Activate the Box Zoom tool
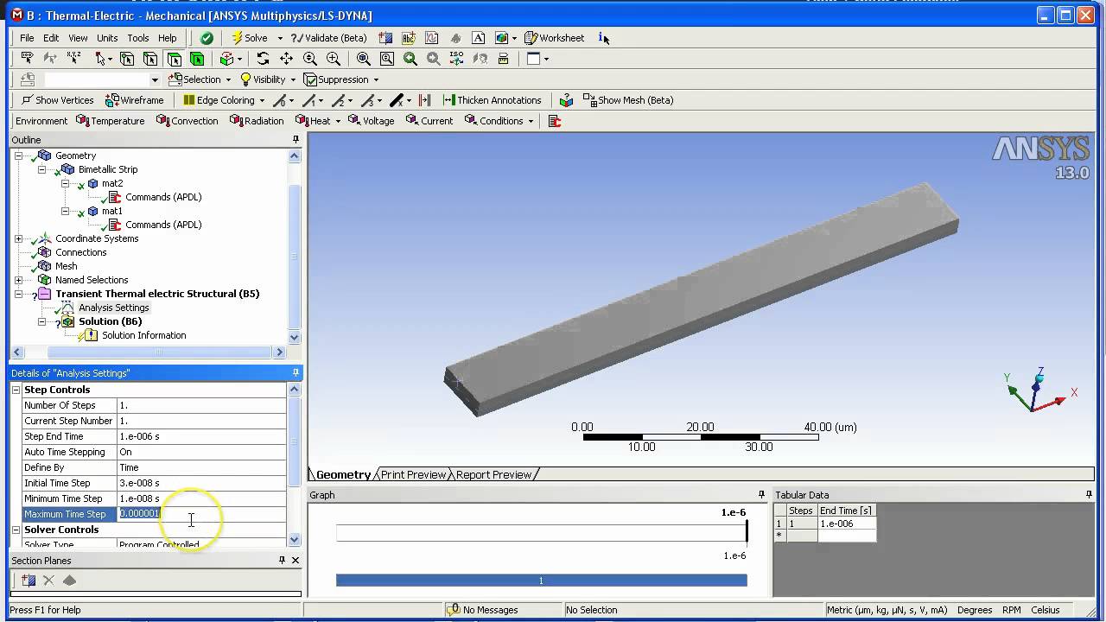Image resolution: width=1106 pixels, height=622 pixels. coord(333,59)
